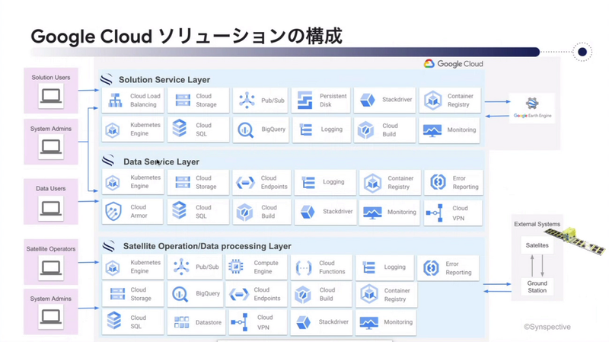Select 'Cloud Build' label in Satellite Operation layer
The width and height of the screenshot is (609, 342).
(x=327, y=294)
